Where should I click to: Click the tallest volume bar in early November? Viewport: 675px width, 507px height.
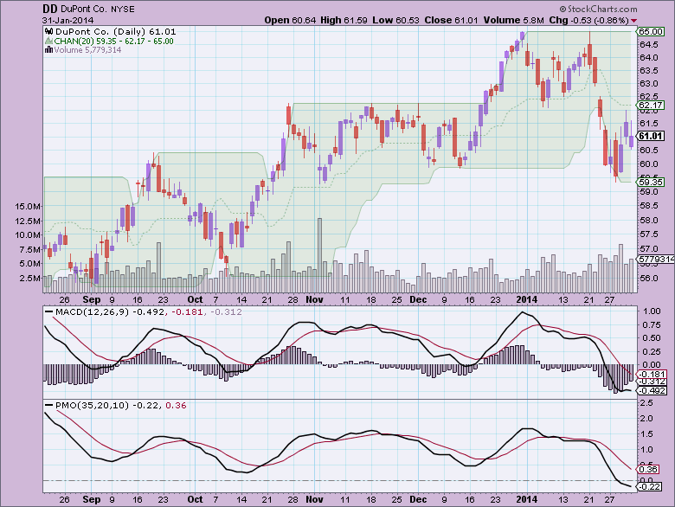point(320,255)
